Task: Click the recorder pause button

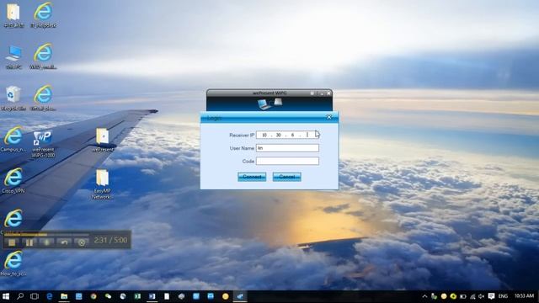Action: point(29,242)
